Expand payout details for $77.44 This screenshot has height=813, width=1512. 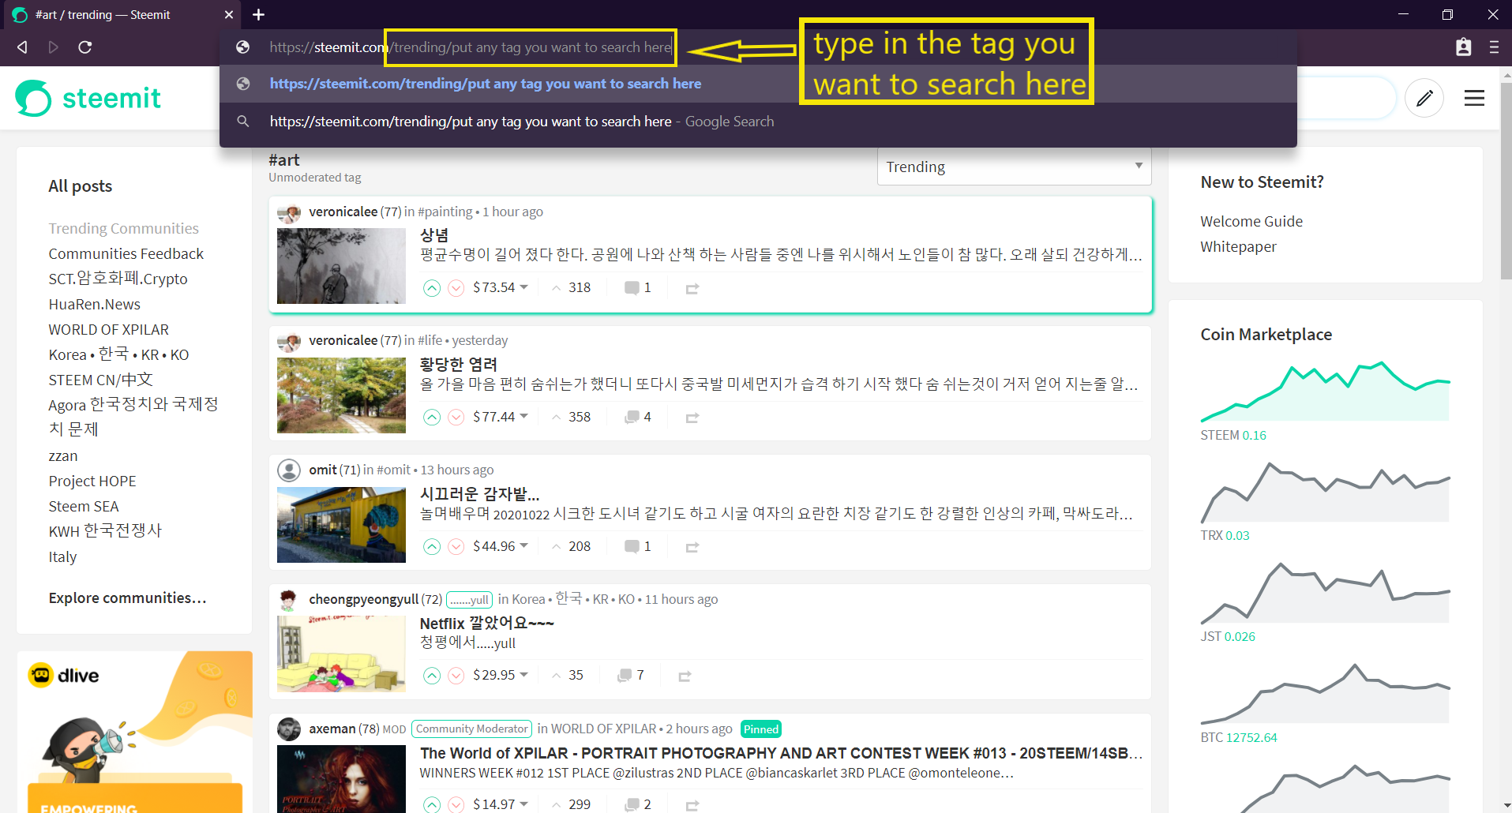[501, 417]
